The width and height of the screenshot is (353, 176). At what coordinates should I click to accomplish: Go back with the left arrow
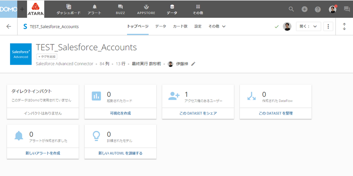[x=9, y=26]
